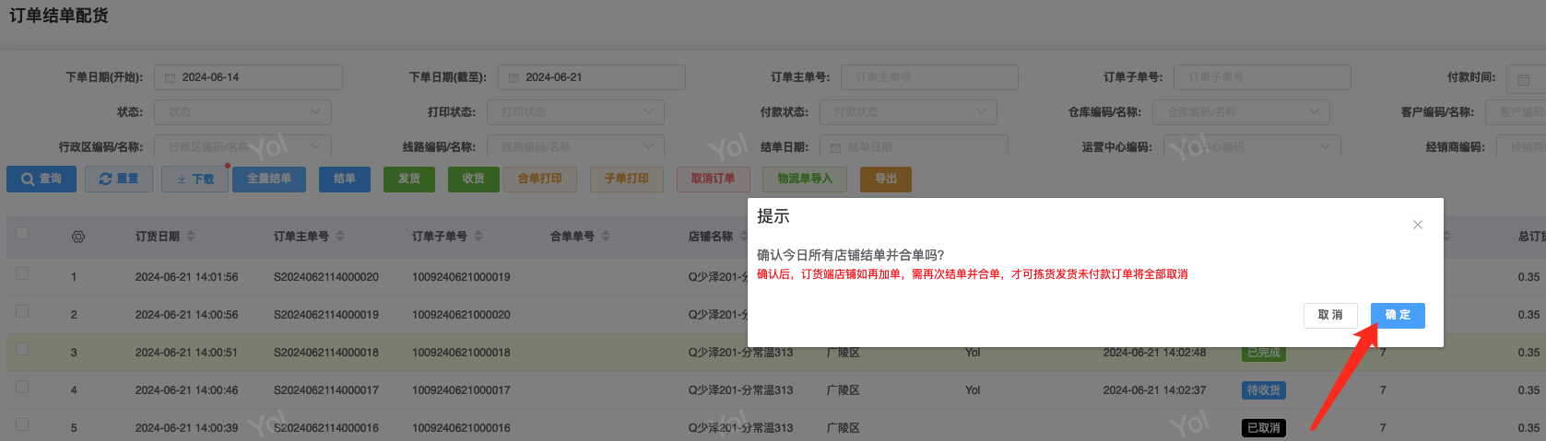The width and height of the screenshot is (1546, 441).
Task: Toggle the select-all header checkbox
Action: [22, 234]
